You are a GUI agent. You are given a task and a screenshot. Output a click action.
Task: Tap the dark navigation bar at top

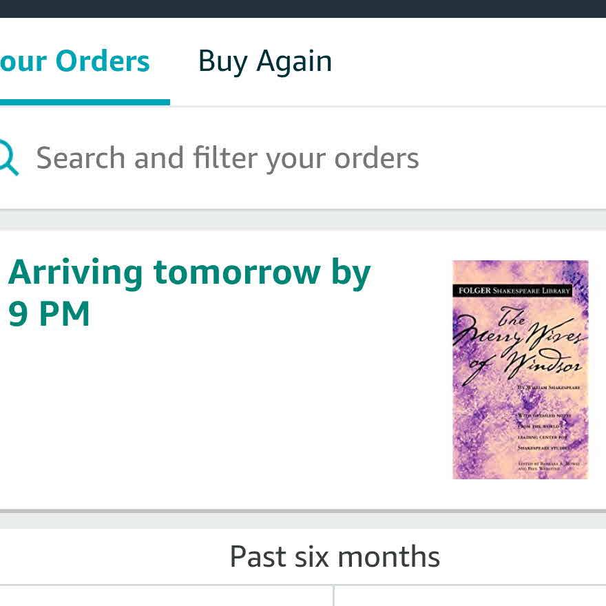point(303,8)
